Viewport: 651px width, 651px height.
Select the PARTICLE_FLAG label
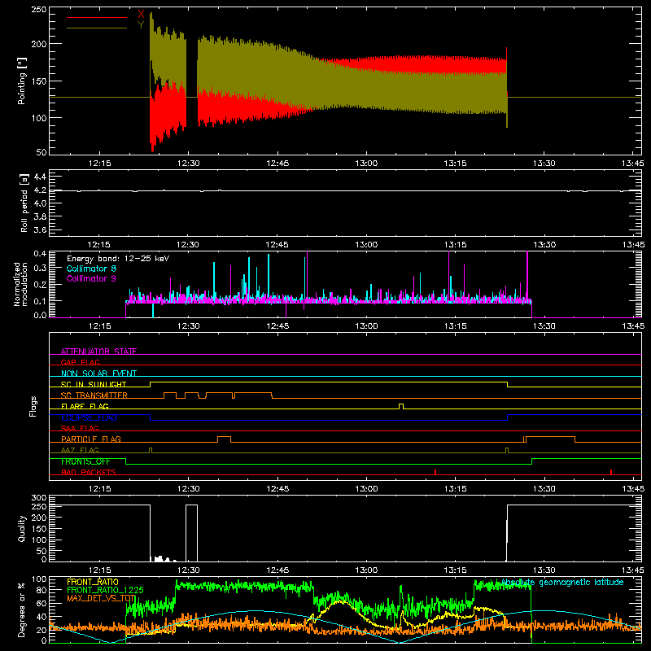[x=91, y=439]
